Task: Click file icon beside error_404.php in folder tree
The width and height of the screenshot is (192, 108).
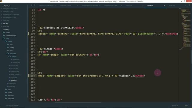Action: [10, 75]
